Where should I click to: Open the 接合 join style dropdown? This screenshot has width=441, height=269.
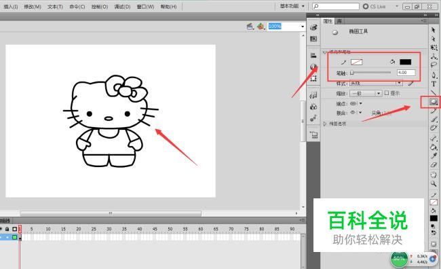(356, 113)
